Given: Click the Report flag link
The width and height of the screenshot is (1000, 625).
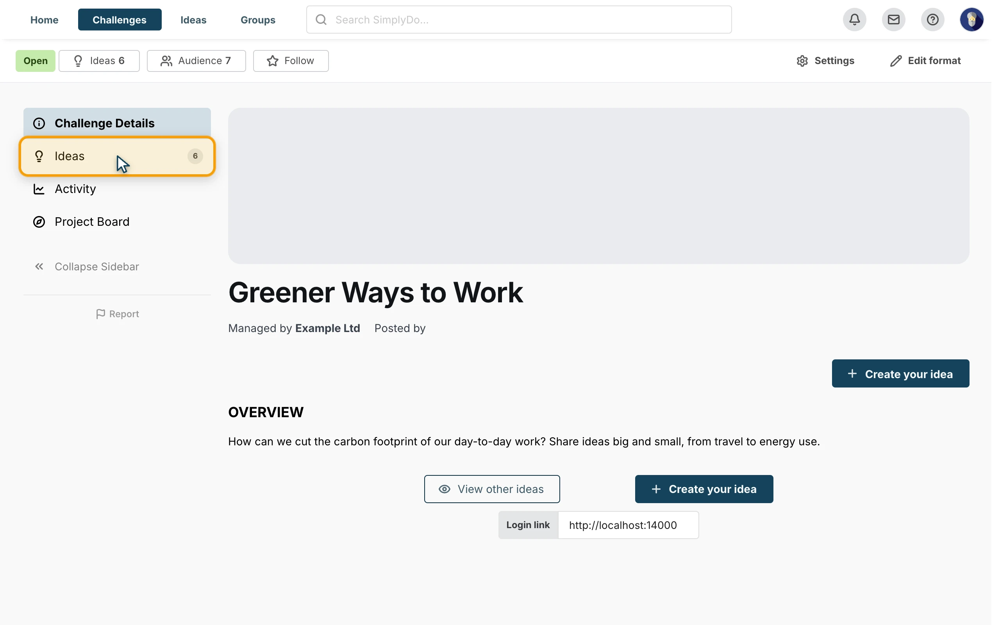Looking at the screenshot, I should 117,314.
